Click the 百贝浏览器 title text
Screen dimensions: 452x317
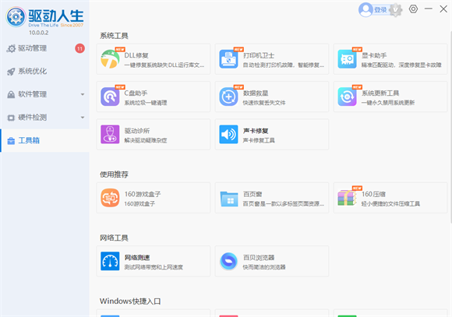tap(259, 258)
